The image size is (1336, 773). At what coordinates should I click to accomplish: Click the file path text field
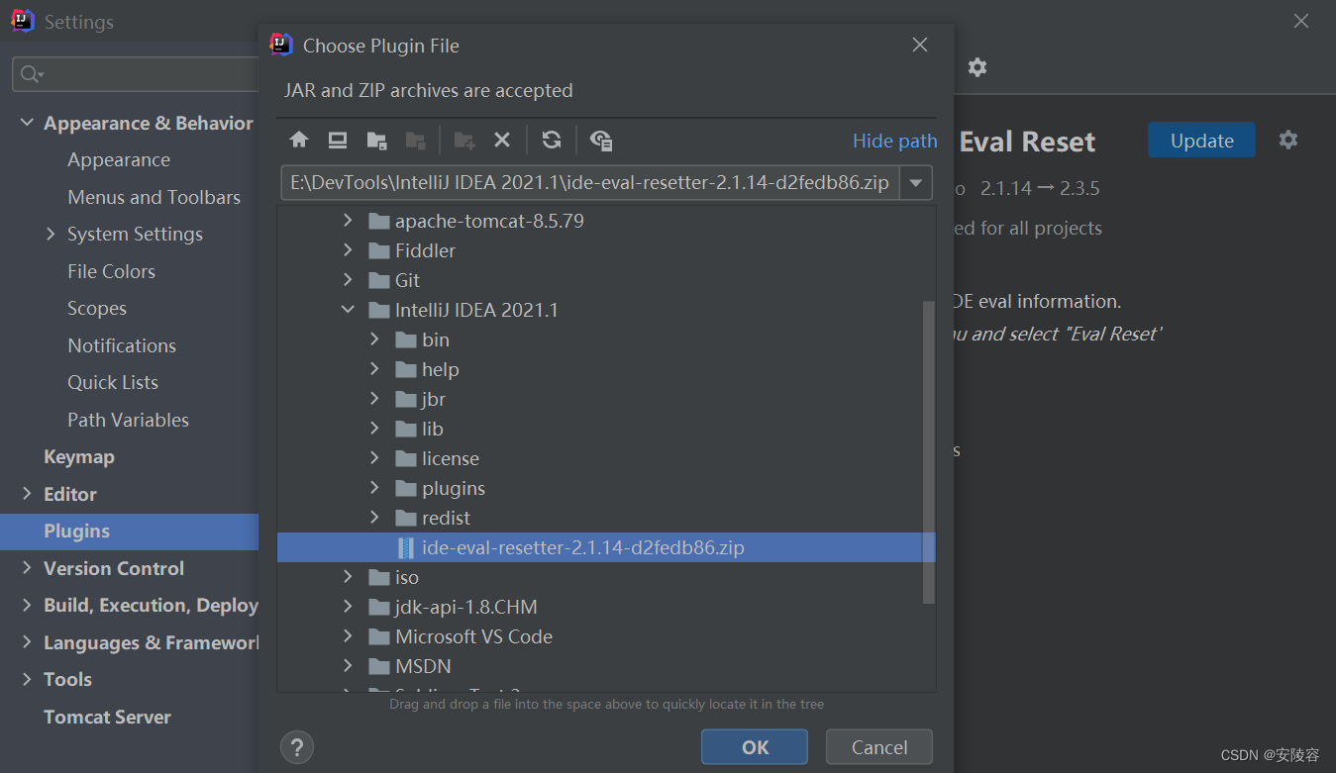pos(590,183)
